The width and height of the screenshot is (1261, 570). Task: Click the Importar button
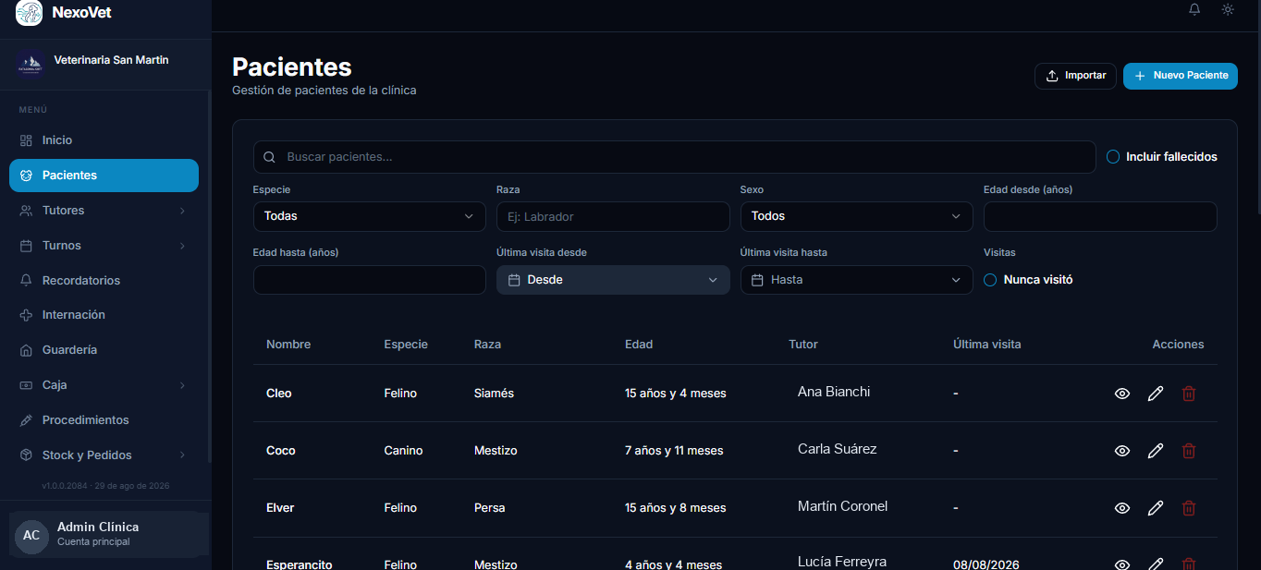(1075, 76)
